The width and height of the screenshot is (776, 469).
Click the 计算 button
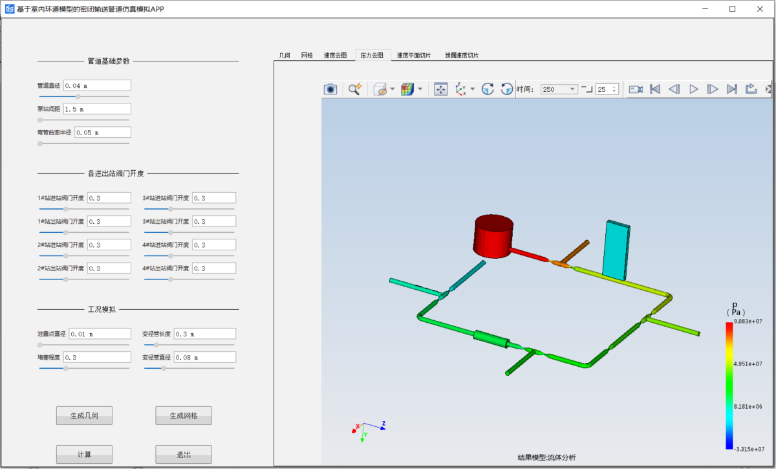[x=85, y=455]
